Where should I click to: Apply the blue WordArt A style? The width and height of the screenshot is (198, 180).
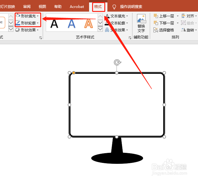(x=71, y=23)
